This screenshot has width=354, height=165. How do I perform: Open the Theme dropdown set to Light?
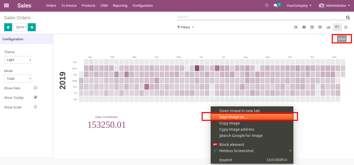(18, 60)
